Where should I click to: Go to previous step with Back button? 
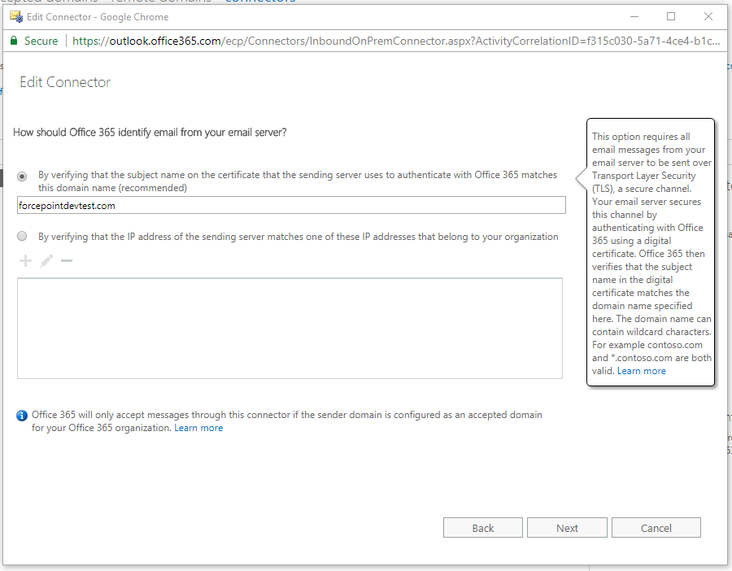click(x=482, y=528)
